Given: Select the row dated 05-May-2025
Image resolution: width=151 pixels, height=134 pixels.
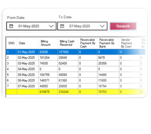Looking at the screenshot, I should pyautogui.click(x=76, y=75).
